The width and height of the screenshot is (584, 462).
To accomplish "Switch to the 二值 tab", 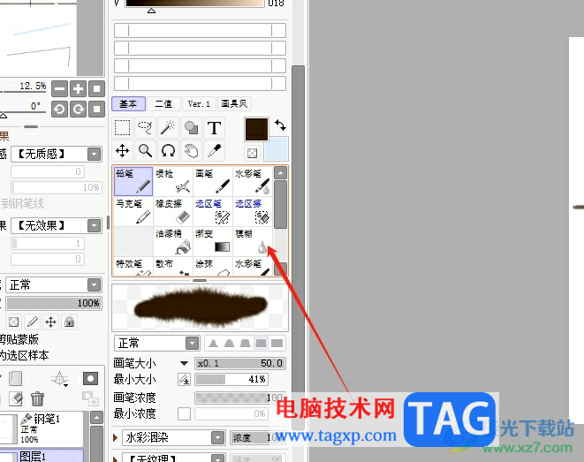I will coord(163,103).
